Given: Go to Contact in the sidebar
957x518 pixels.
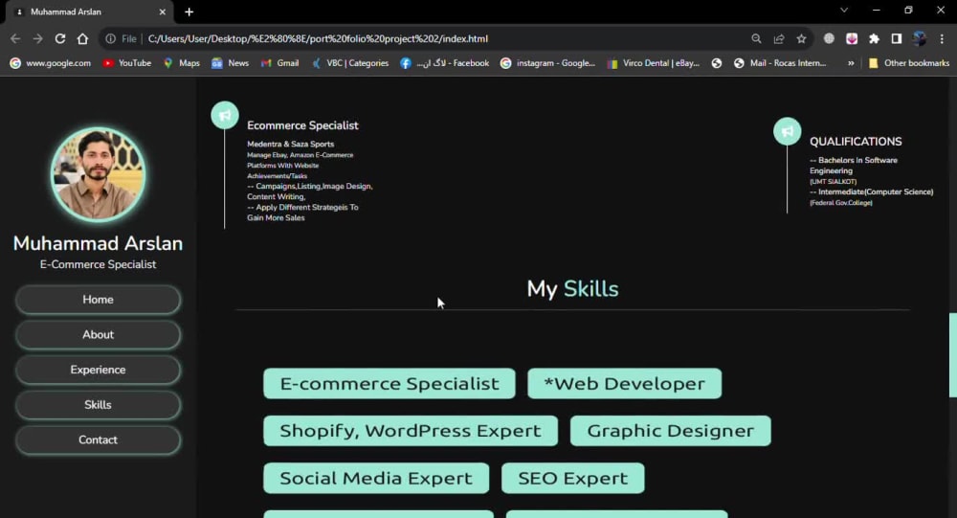Looking at the screenshot, I should (98, 439).
